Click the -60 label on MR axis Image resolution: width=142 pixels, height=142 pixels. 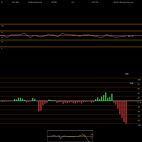139,116
